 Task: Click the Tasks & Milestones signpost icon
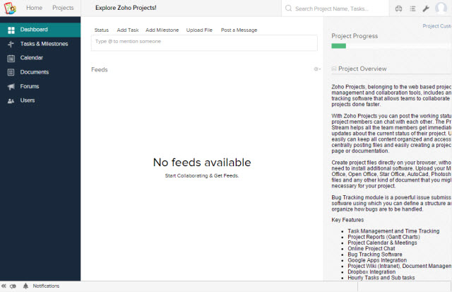11,44
